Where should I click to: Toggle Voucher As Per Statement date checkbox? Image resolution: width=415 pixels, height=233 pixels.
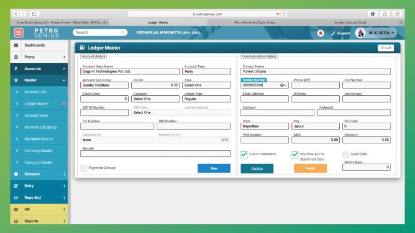coord(295,154)
